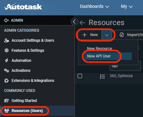This screenshot has width=143, height=117.
Task: Open the 365, Optimize resource link
Action: coord(121,76)
